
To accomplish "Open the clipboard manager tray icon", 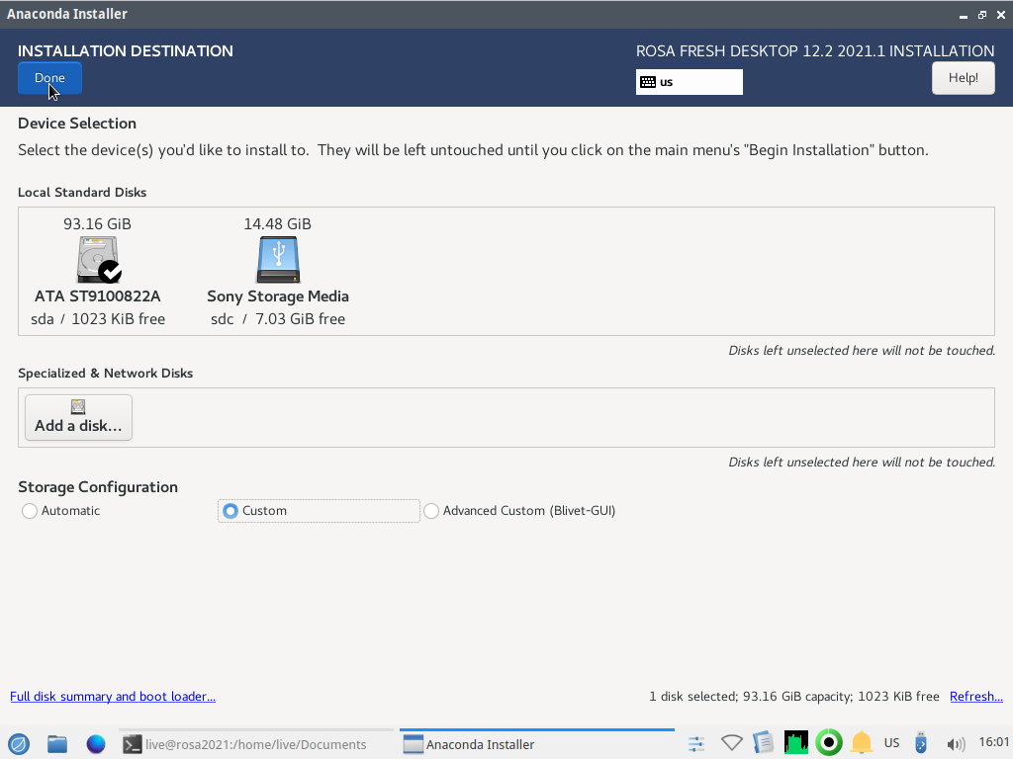I will click(763, 743).
